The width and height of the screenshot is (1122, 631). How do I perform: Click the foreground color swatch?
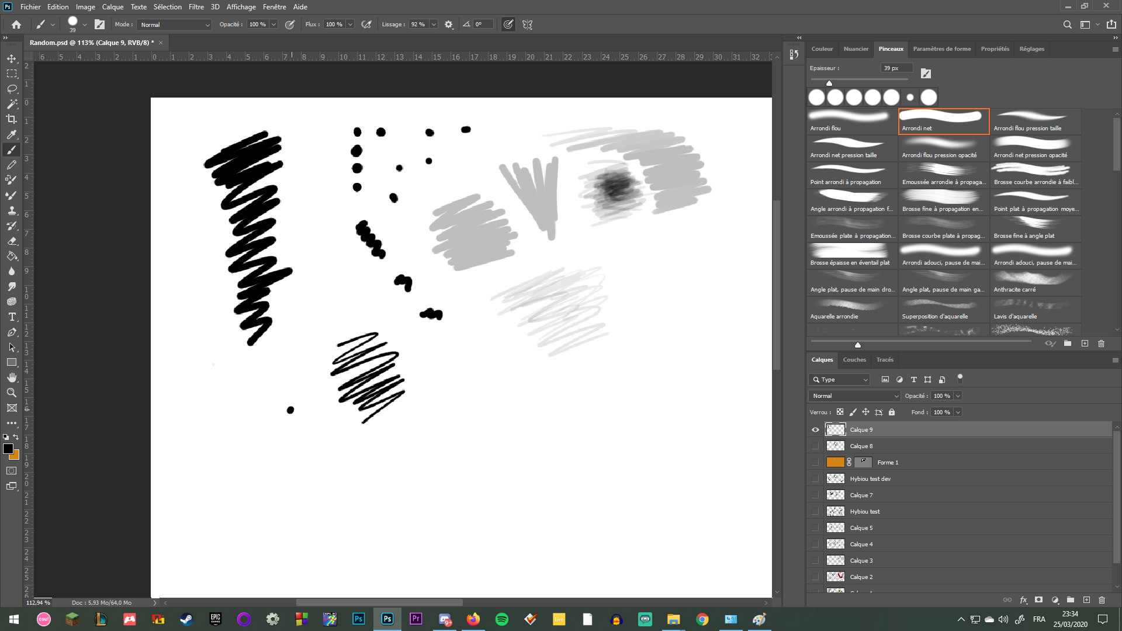pyautogui.click(x=9, y=449)
